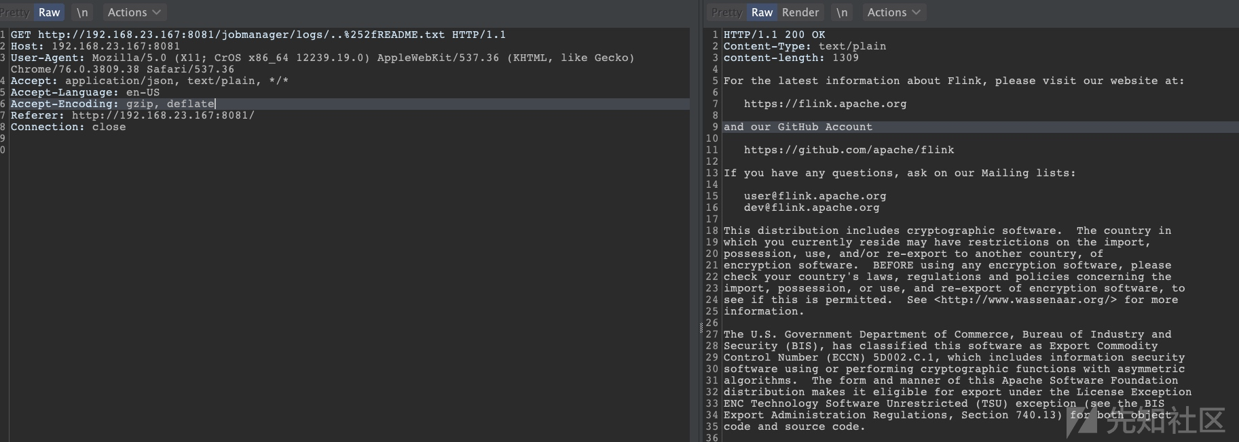Screen dimensions: 1239x442
Task: Click the Content-Type text/plain response header
Action: 805,46
